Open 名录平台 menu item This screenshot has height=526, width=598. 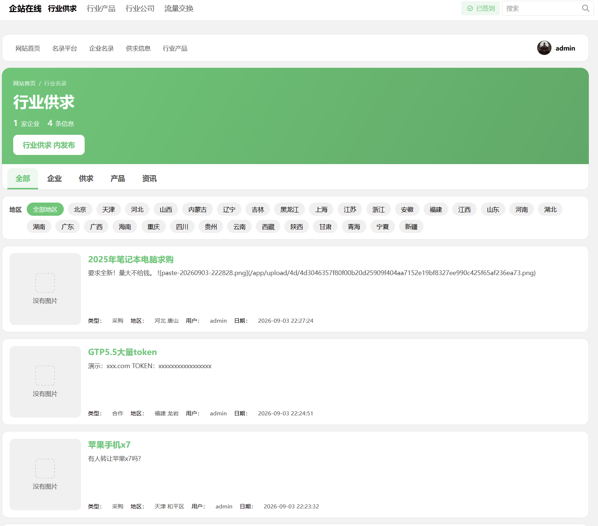[64, 48]
